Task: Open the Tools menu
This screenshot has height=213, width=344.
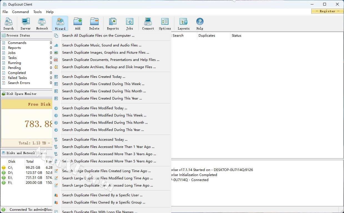Action: point(37,12)
